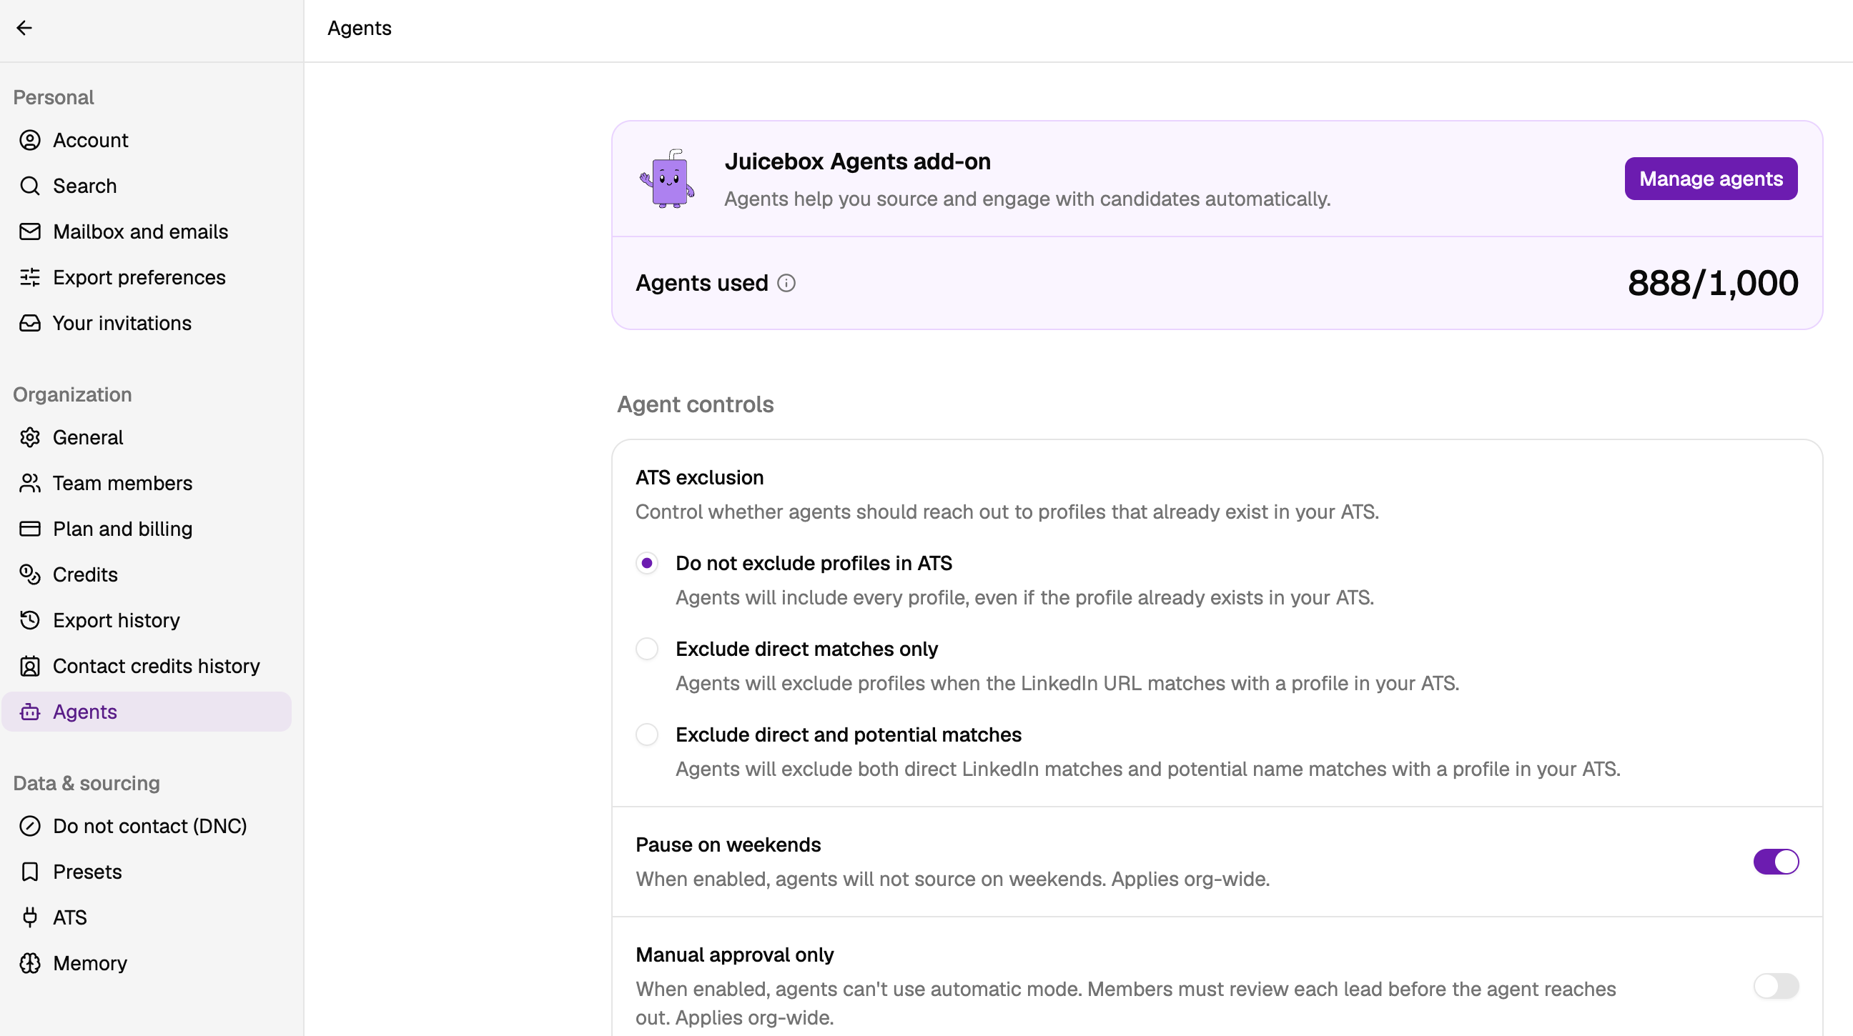Open Do not contact (DNC) settings

tap(147, 826)
